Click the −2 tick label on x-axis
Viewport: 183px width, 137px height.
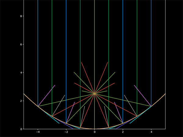pyautogui.click(x=66, y=132)
